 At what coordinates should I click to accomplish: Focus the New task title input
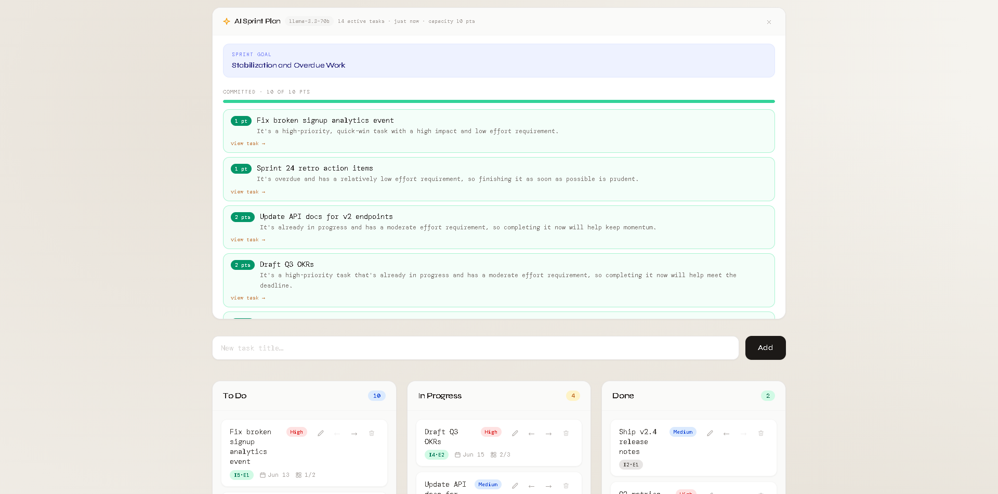click(475, 348)
